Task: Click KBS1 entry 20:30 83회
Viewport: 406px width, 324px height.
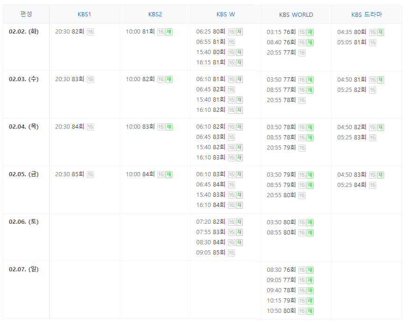Action: pyautogui.click(x=70, y=79)
